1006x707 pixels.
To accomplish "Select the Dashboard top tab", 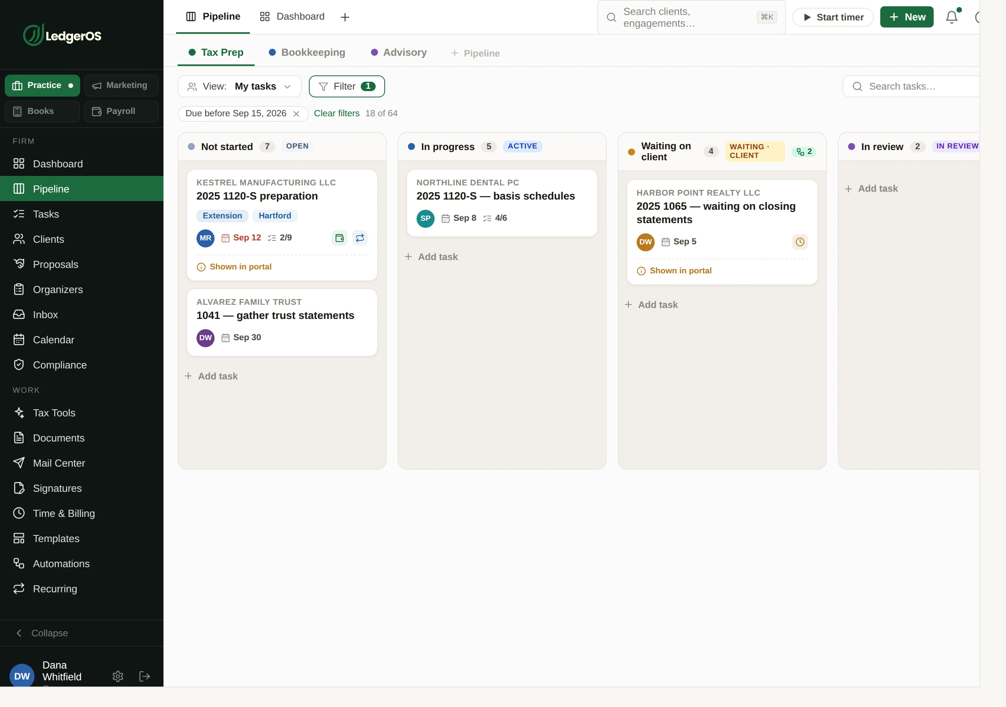I will pyautogui.click(x=292, y=16).
